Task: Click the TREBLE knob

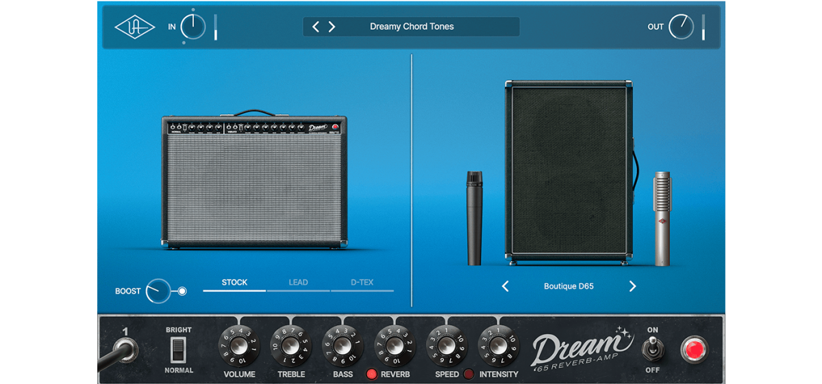Action: tap(291, 346)
